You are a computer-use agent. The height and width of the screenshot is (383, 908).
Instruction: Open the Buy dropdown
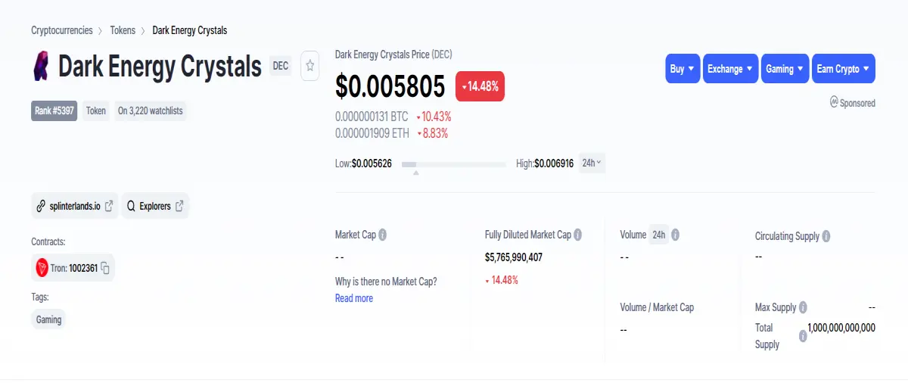(x=683, y=69)
